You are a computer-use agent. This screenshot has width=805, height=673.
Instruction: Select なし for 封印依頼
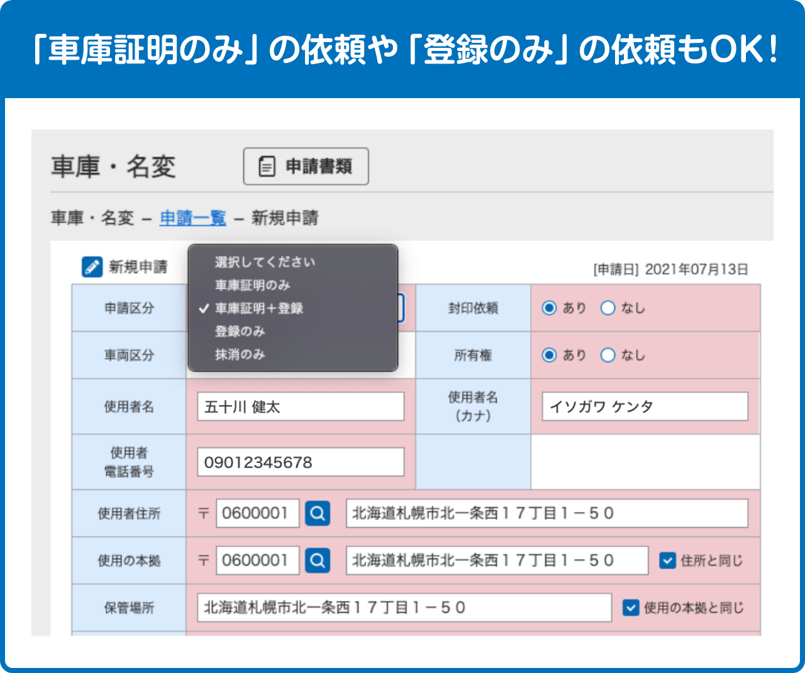(x=608, y=308)
